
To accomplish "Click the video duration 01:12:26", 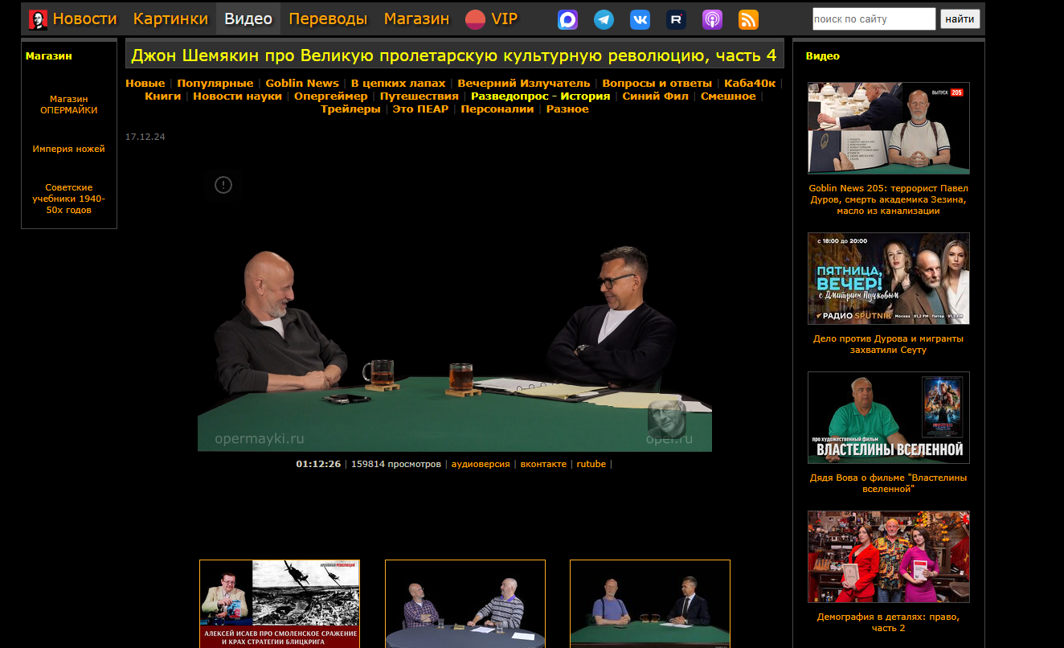I will (318, 464).
